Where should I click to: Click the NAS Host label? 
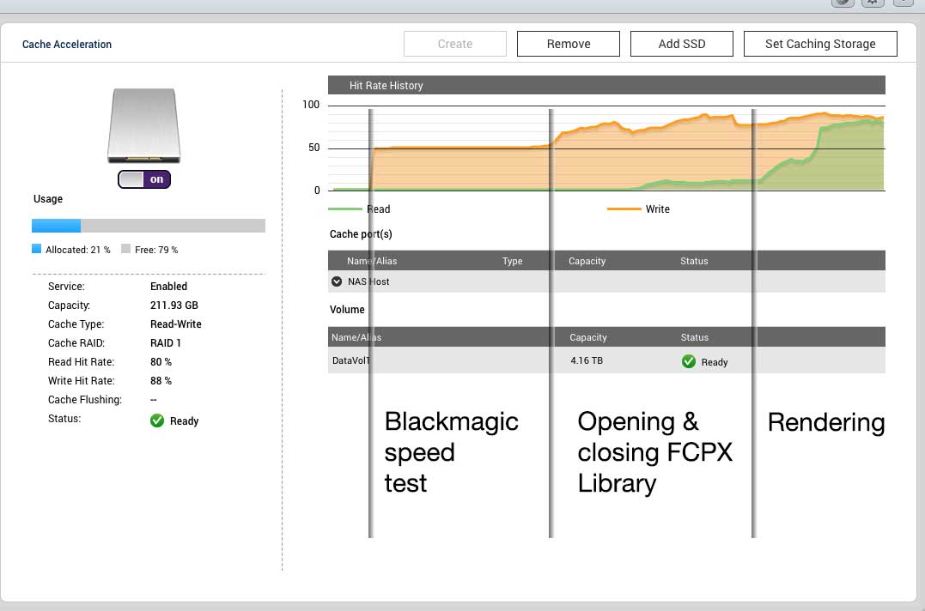tap(368, 281)
